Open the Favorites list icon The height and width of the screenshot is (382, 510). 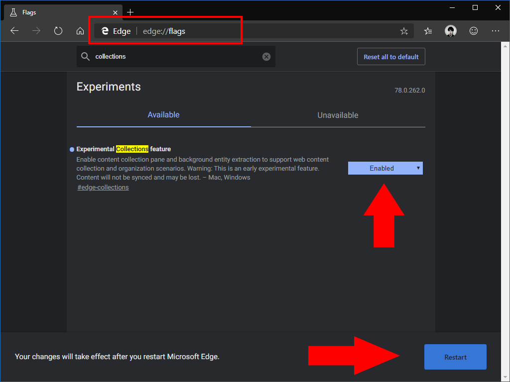[427, 31]
